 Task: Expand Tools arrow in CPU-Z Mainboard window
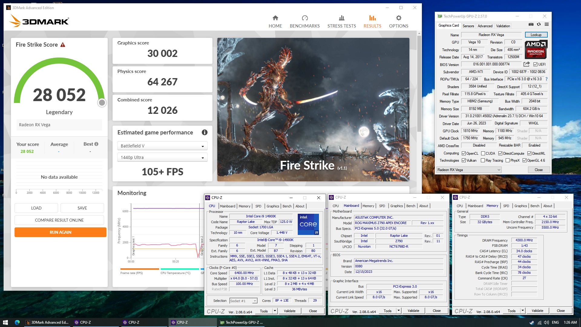399,311
